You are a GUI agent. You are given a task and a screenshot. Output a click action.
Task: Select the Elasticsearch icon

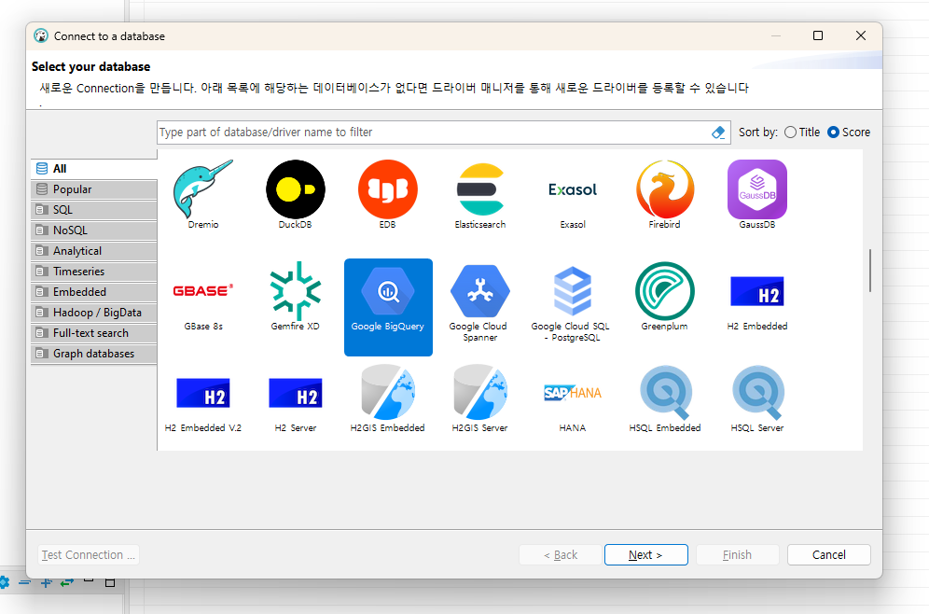(x=480, y=189)
